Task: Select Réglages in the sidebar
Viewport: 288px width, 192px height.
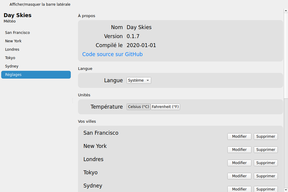Action: click(36, 75)
